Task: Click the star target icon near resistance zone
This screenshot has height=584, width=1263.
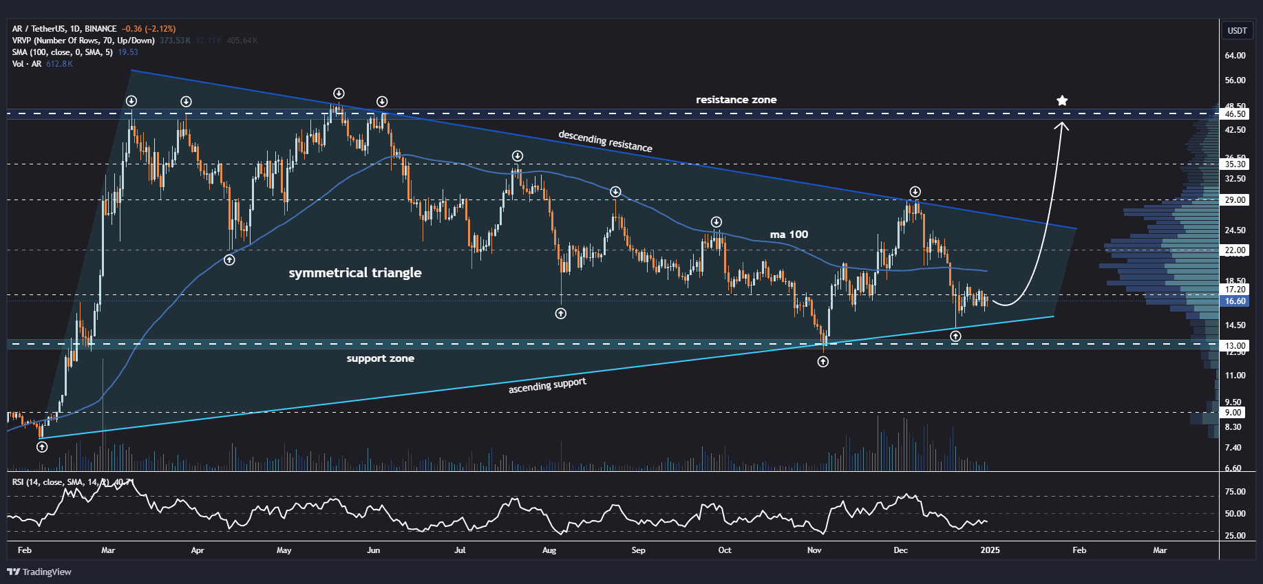Action: [x=1062, y=101]
